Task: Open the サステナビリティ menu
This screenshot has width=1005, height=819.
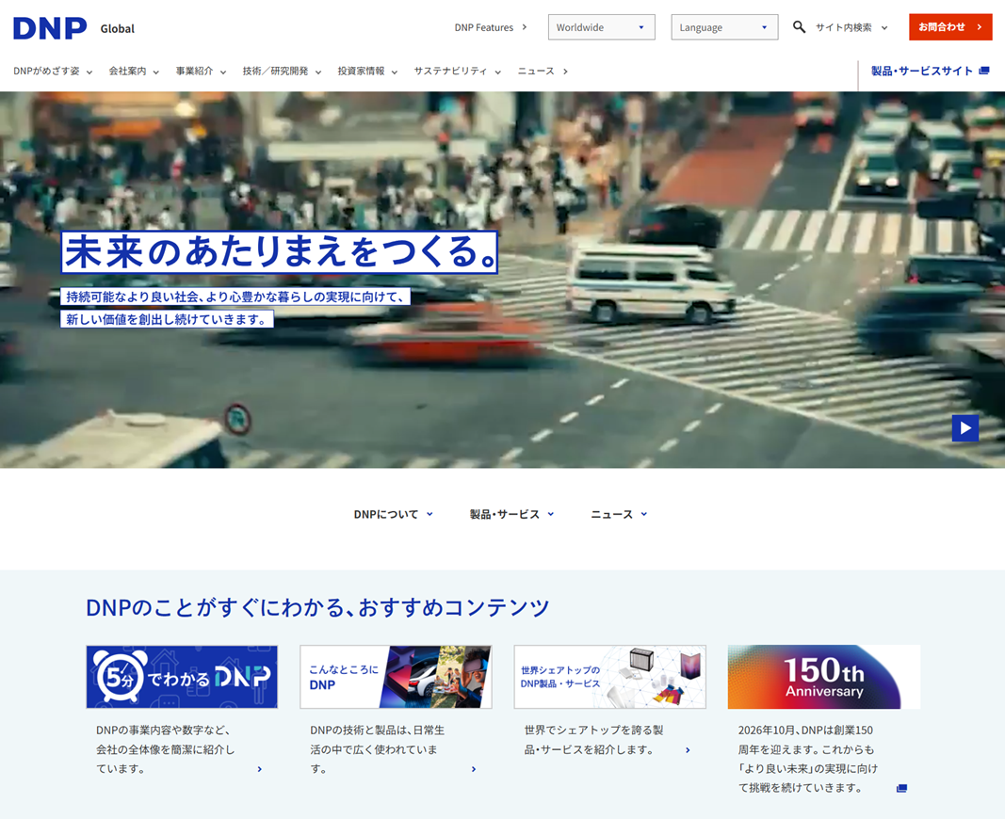Action: [x=457, y=72]
